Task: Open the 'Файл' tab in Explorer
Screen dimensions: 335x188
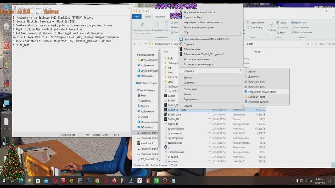Action: 137,17
